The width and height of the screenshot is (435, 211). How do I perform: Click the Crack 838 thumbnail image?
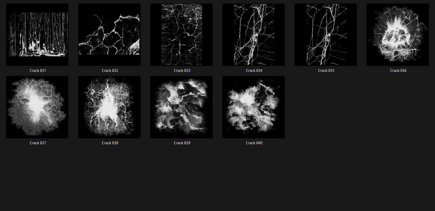tap(109, 107)
